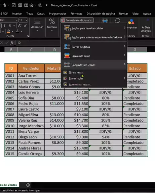Image resolution: width=155 pixels, height=193 pixels.
Task: Toggle underline formatting
Action: click(10, 26)
